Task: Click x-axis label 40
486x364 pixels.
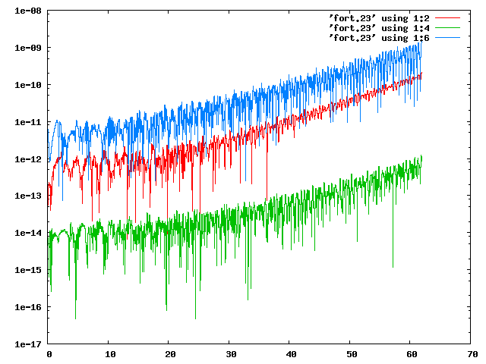Action: point(292,354)
